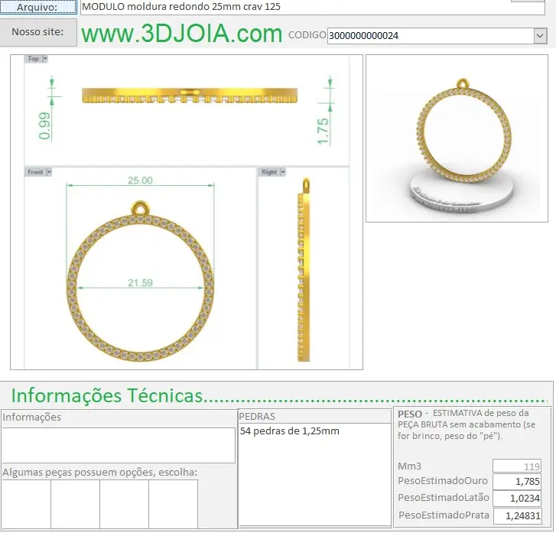The width and height of the screenshot is (556, 533).
Task: Click the Informações section label
Action: (31, 417)
